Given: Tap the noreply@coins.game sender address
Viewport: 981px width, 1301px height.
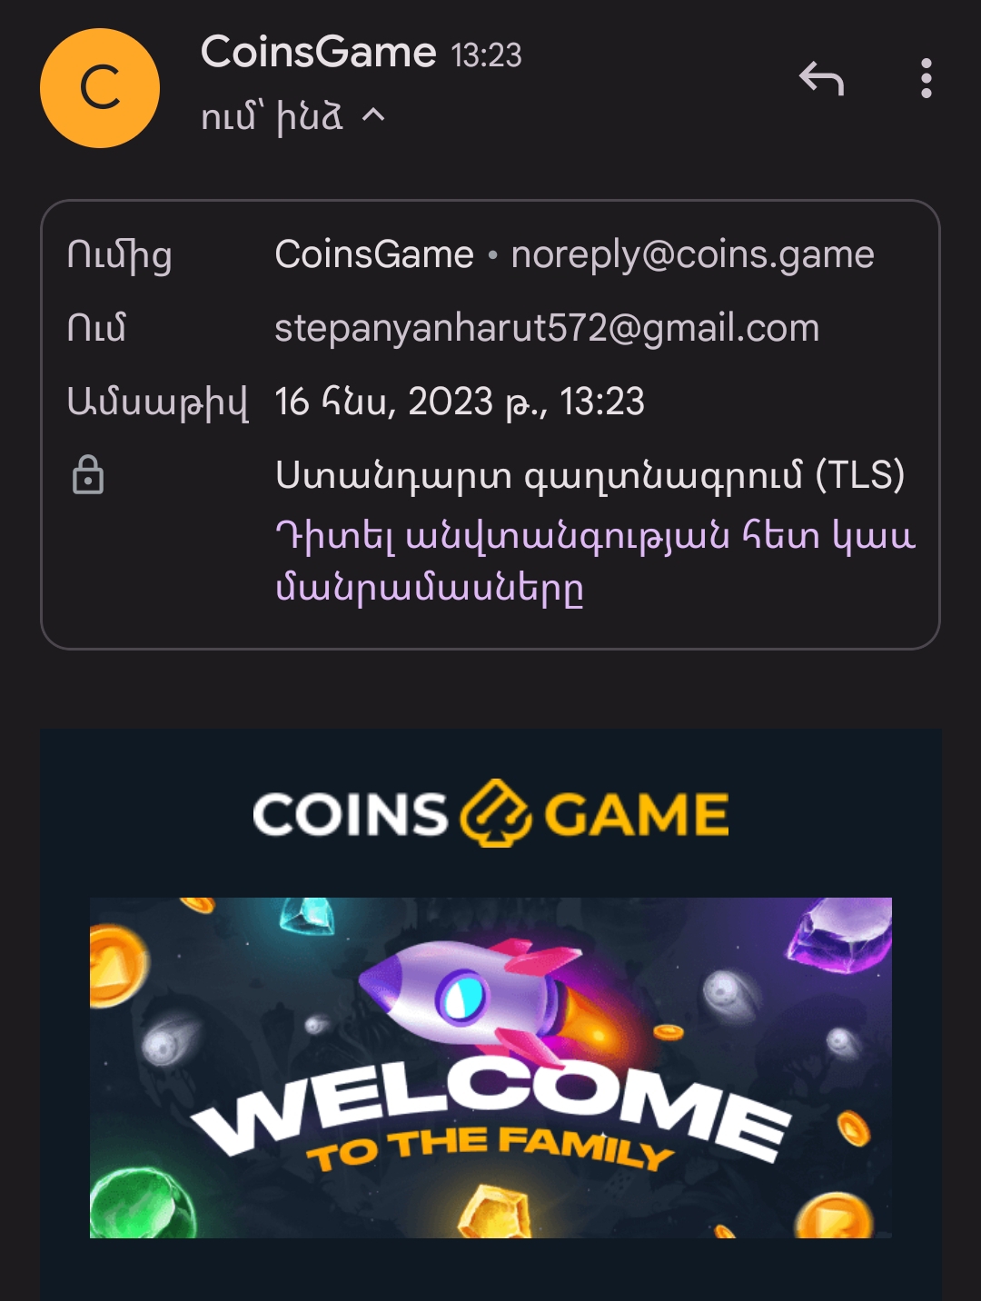Looking at the screenshot, I should (692, 254).
